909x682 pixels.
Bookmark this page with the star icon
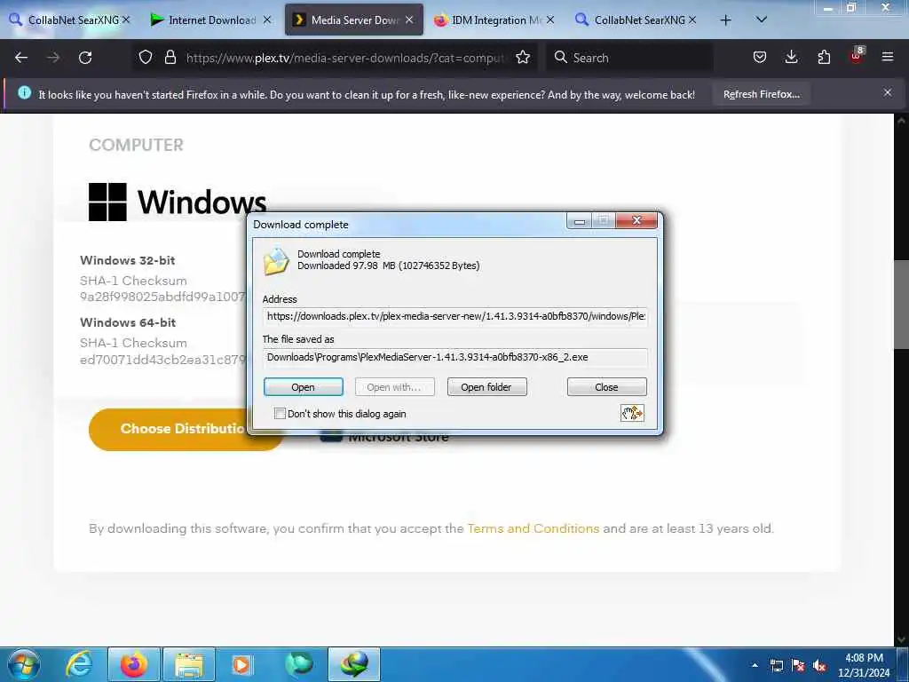coord(523,57)
